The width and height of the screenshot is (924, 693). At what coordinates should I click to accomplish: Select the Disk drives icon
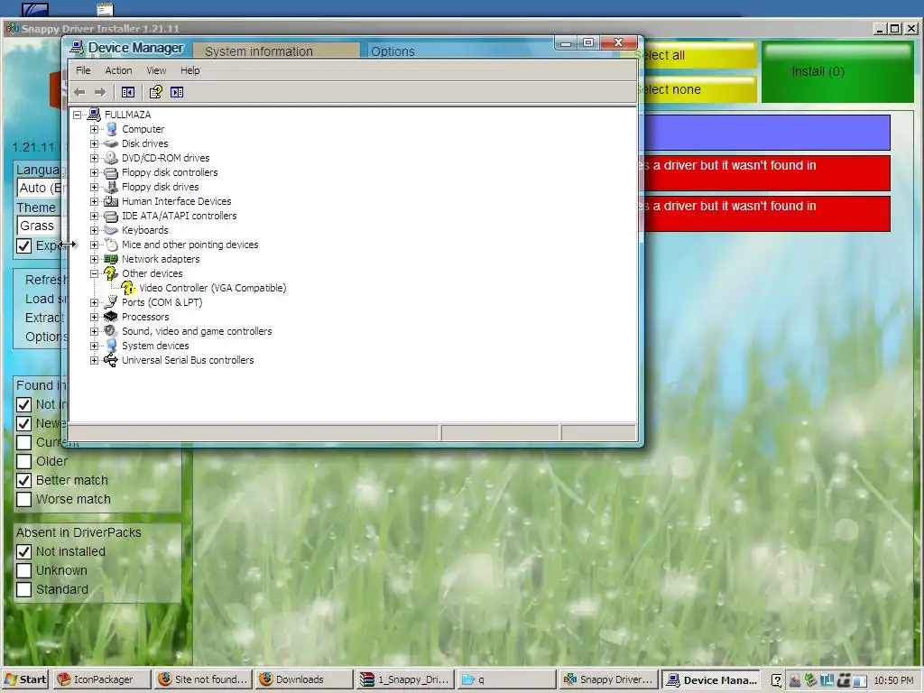pos(111,143)
